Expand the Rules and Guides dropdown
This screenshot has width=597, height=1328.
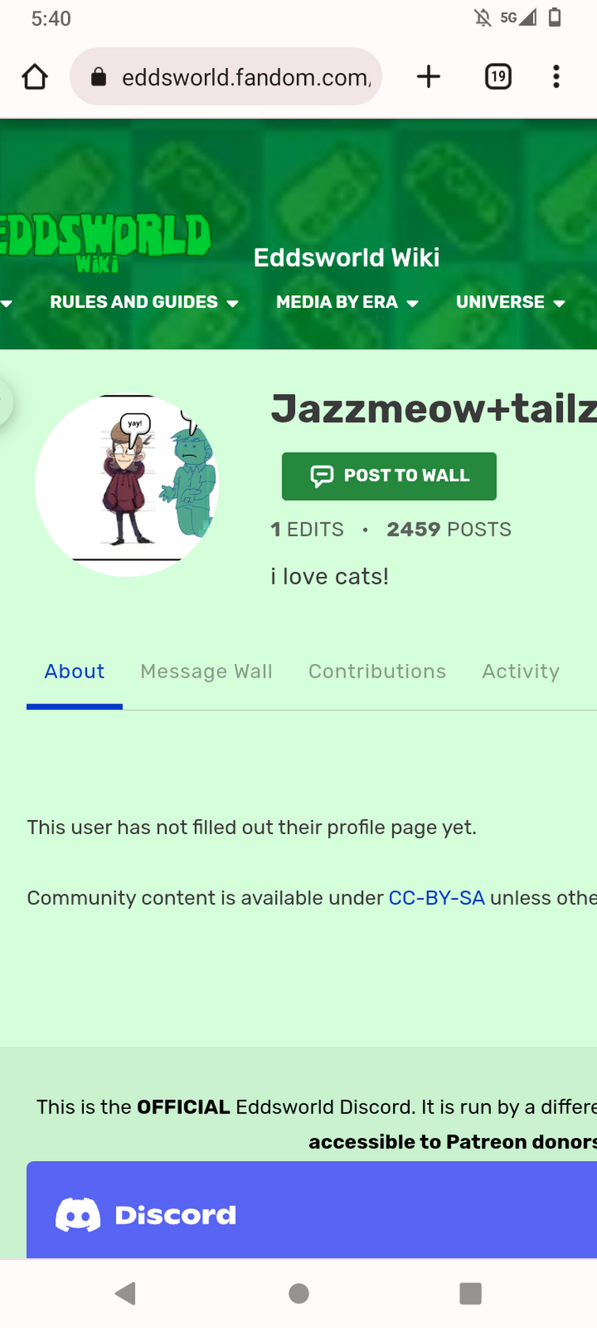(144, 302)
